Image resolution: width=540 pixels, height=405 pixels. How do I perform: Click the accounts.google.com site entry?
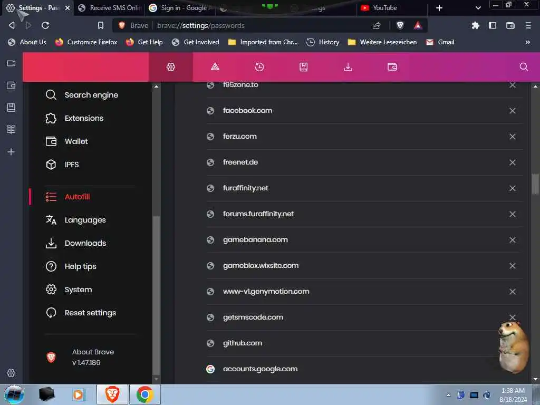[261, 369]
